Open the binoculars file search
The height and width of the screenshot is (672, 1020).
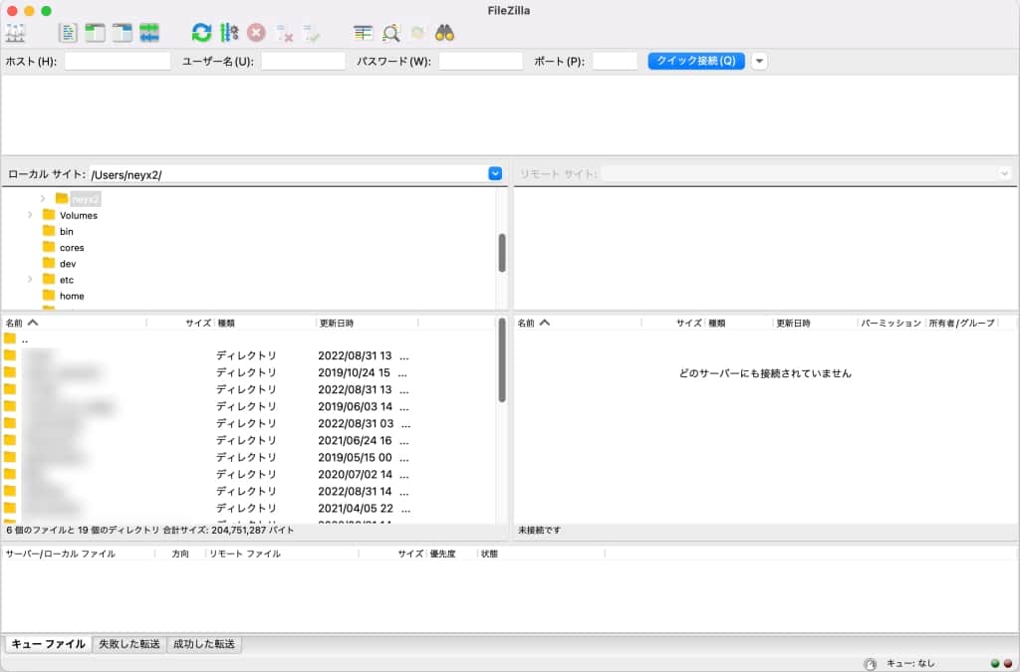tap(445, 33)
